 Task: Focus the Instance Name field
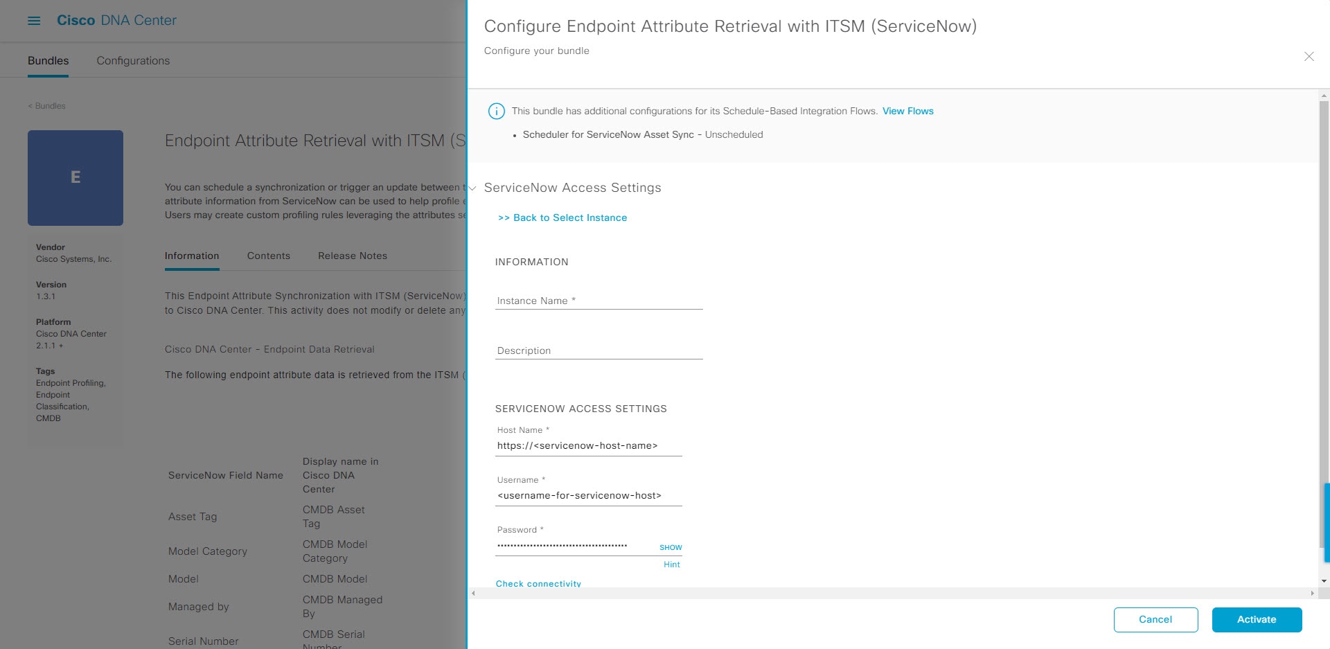(x=598, y=301)
